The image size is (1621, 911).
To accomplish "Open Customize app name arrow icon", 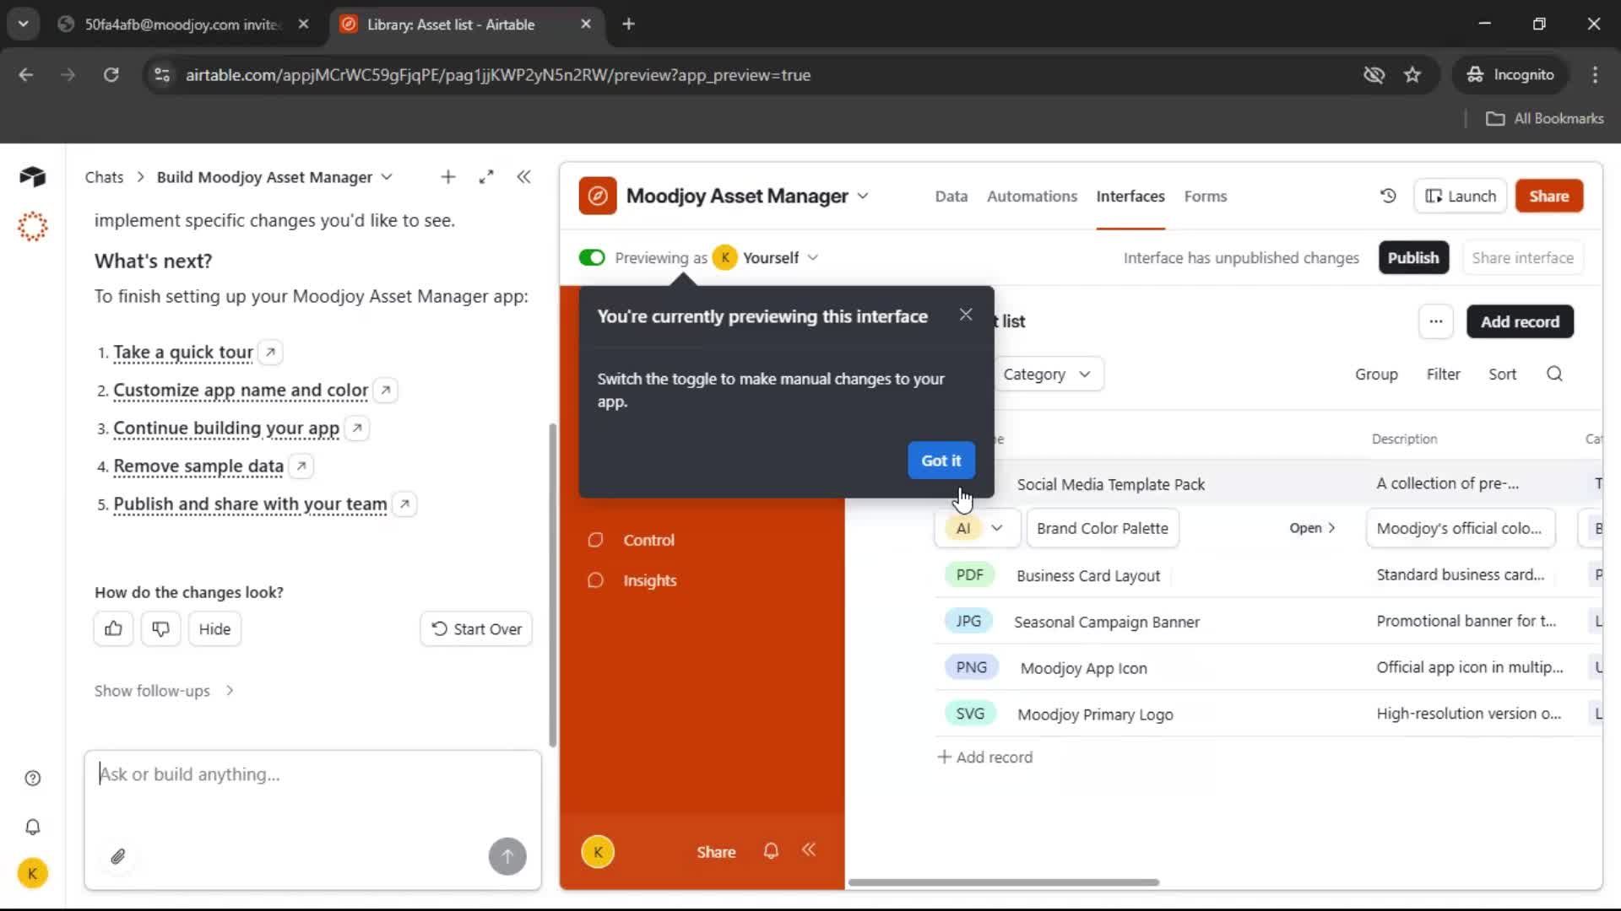I will [x=385, y=390].
